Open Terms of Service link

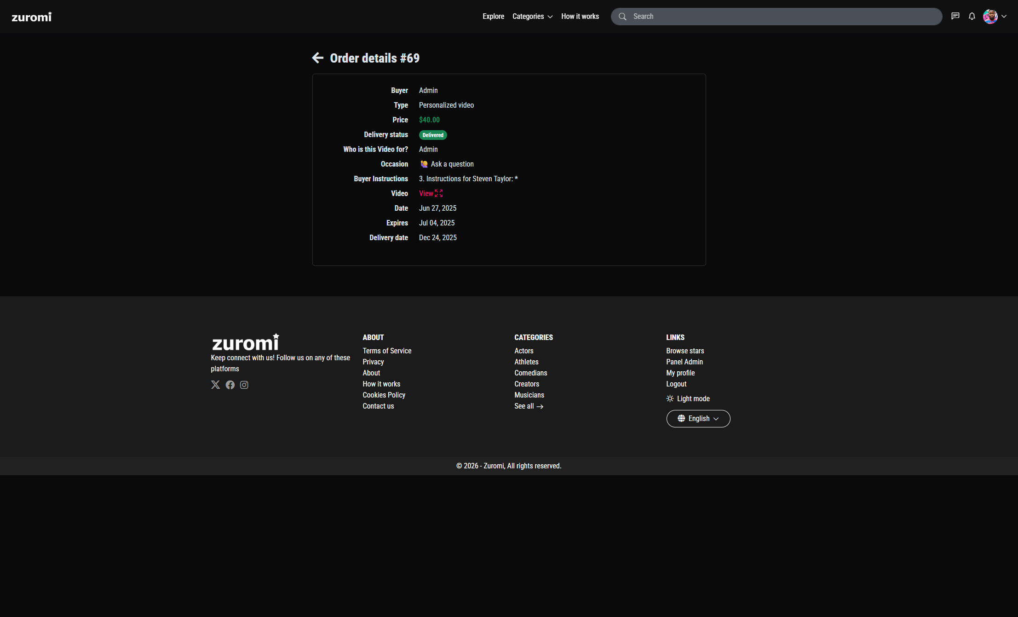[x=387, y=351]
